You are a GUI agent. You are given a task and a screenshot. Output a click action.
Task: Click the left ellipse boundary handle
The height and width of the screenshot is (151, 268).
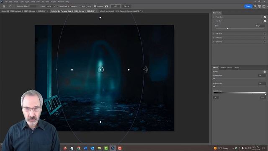pos(57,70)
